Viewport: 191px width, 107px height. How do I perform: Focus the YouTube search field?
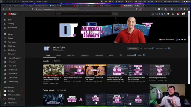[x=83, y=14]
